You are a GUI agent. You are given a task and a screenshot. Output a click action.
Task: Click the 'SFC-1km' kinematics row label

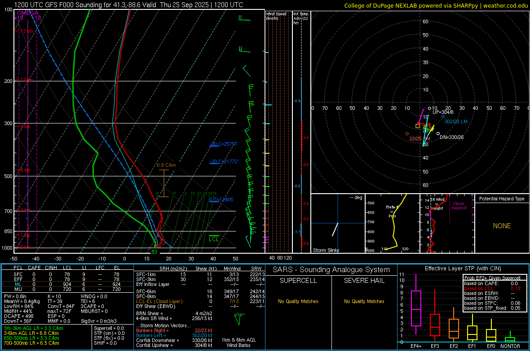click(x=146, y=274)
